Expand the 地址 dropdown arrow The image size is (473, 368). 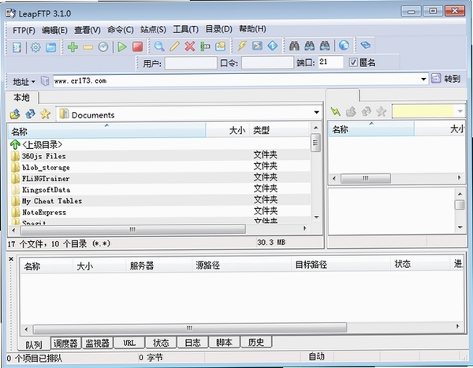point(33,81)
